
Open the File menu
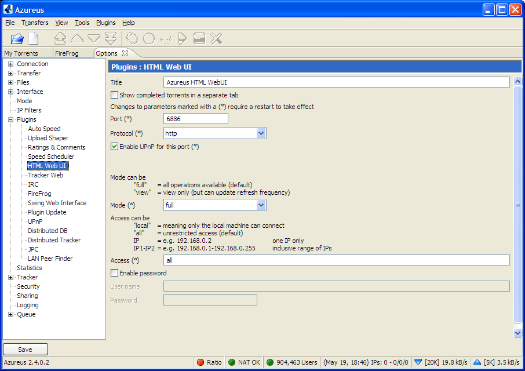tap(10, 23)
